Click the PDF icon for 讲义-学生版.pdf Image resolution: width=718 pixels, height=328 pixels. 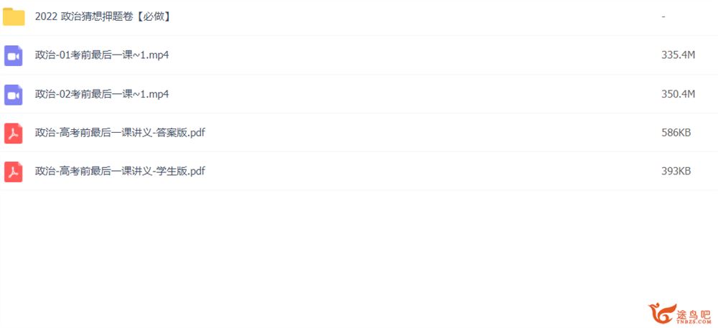13,172
